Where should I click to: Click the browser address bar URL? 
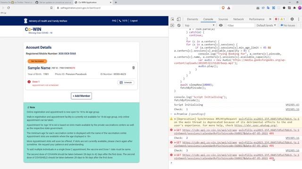pyautogui.click(x=80, y=8)
